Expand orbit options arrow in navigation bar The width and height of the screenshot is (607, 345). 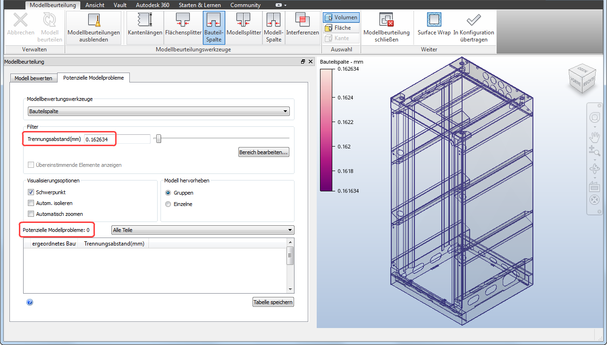595,177
